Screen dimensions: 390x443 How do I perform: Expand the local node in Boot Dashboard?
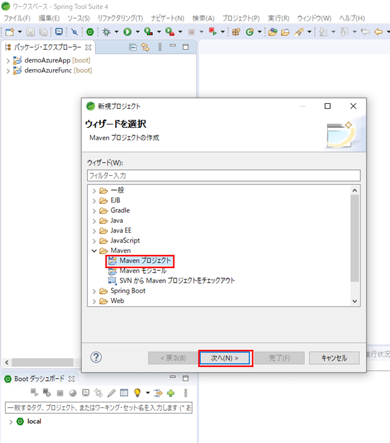(x=10, y=421)
